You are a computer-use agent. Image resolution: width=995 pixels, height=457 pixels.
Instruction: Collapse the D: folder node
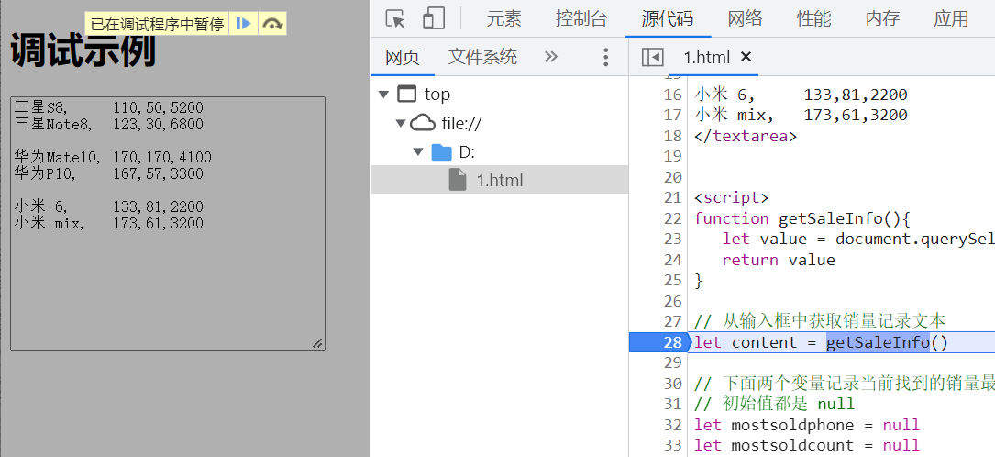[417, 151]
